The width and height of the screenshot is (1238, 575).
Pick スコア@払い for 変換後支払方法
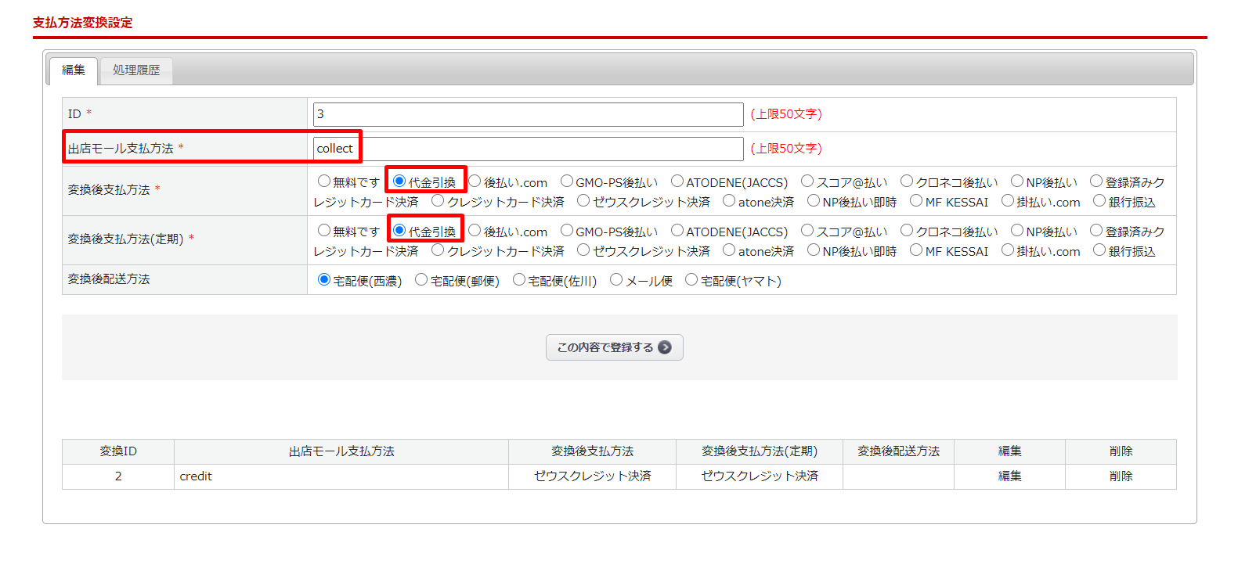click(807, 181)
